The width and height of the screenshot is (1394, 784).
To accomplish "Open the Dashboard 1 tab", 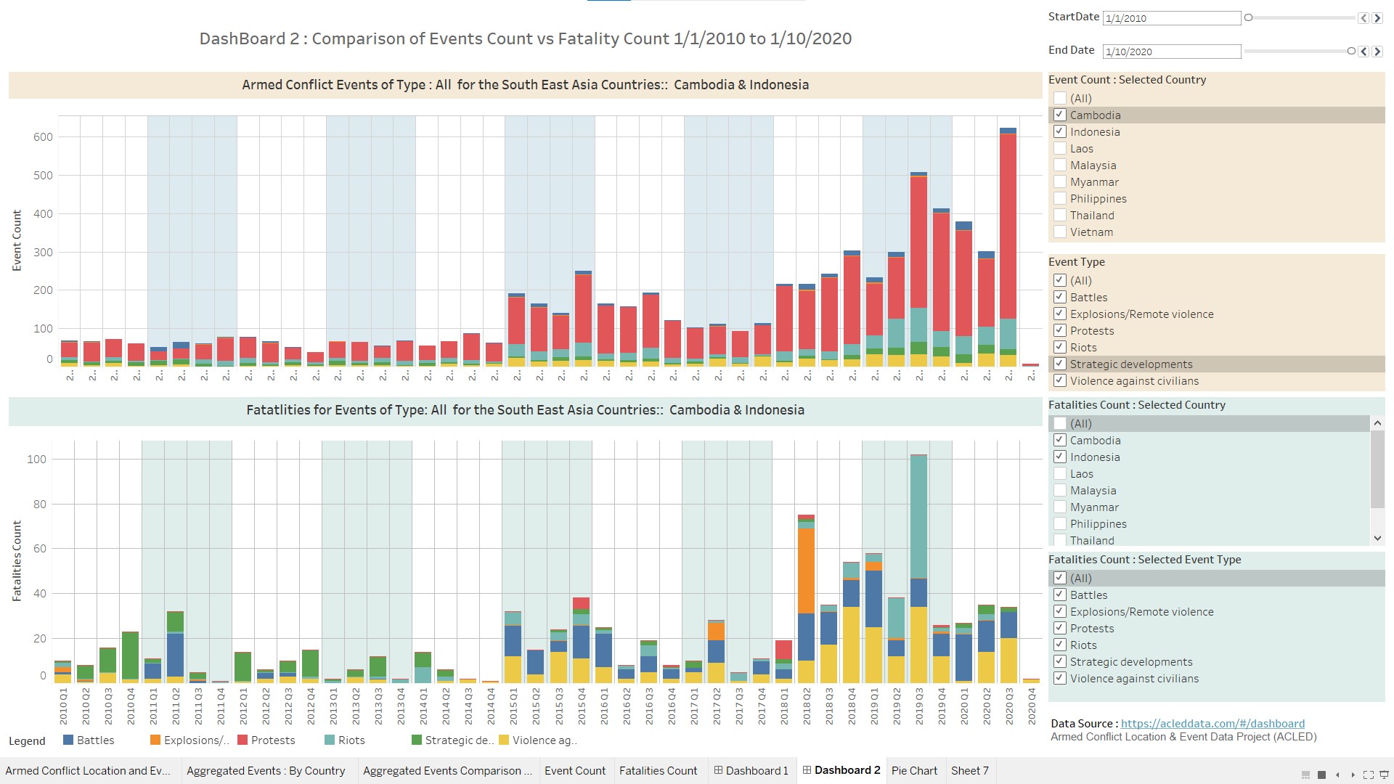I will coord(751,770).
